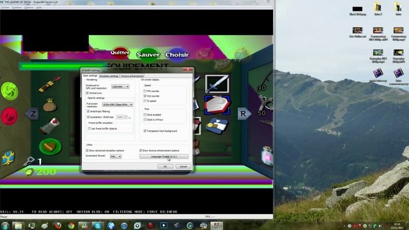This screenshot has height=230, width=409.
Task: Close the Glide64 settings dialog
Action: click(188, 70)
